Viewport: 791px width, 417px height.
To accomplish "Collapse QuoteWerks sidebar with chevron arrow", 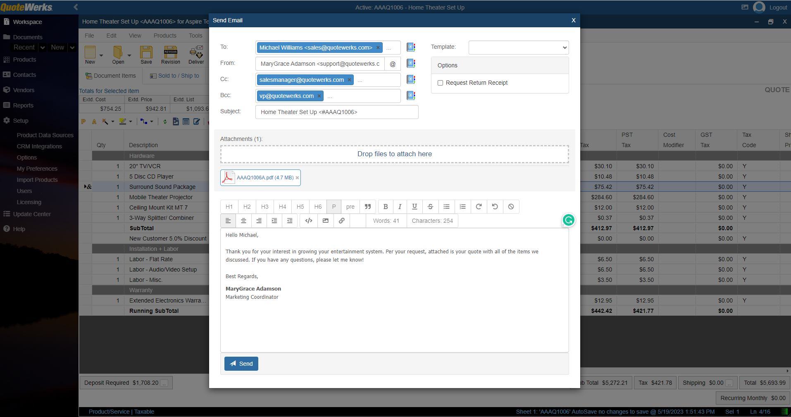I will (x=76, y=7).
